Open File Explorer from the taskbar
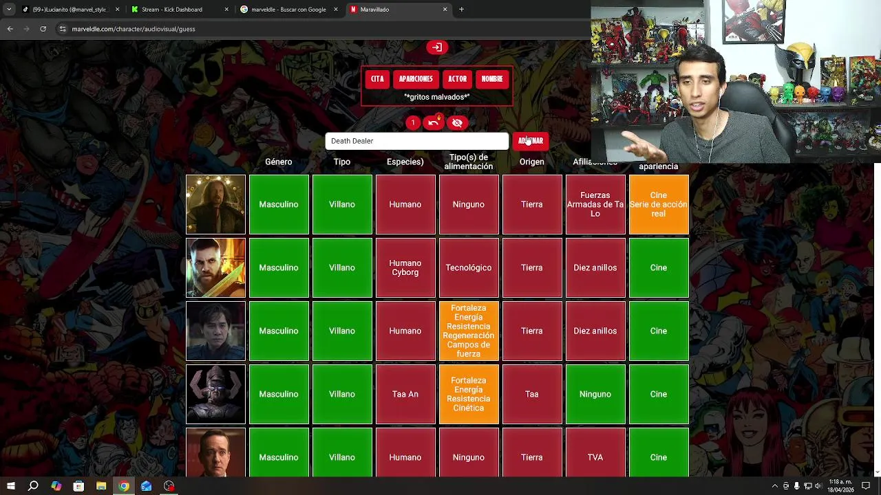 click(x=101, y=486)
